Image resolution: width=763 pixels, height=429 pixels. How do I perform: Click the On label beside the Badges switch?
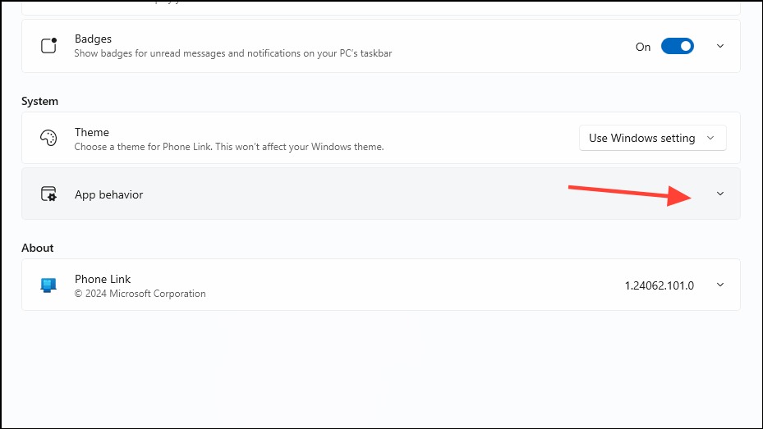(x=643, y=47)
